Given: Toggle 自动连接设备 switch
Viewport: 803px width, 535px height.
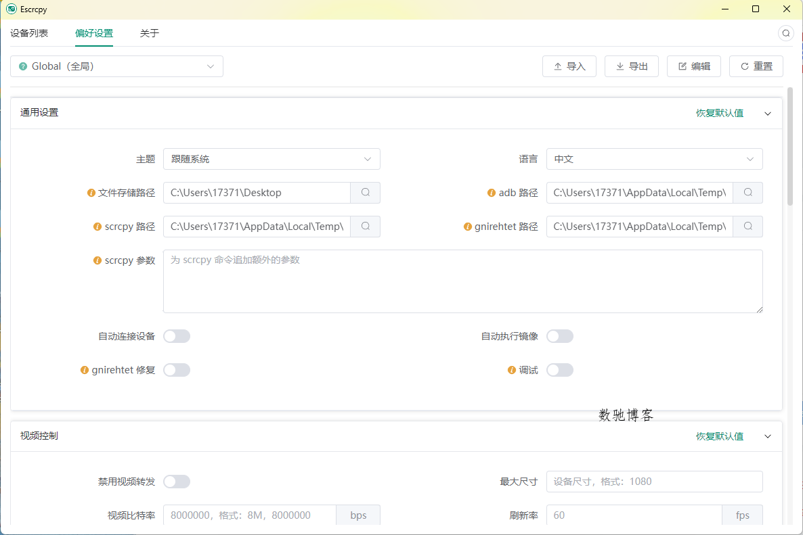Looking at the screenshot, I should (x=177, y=336).
